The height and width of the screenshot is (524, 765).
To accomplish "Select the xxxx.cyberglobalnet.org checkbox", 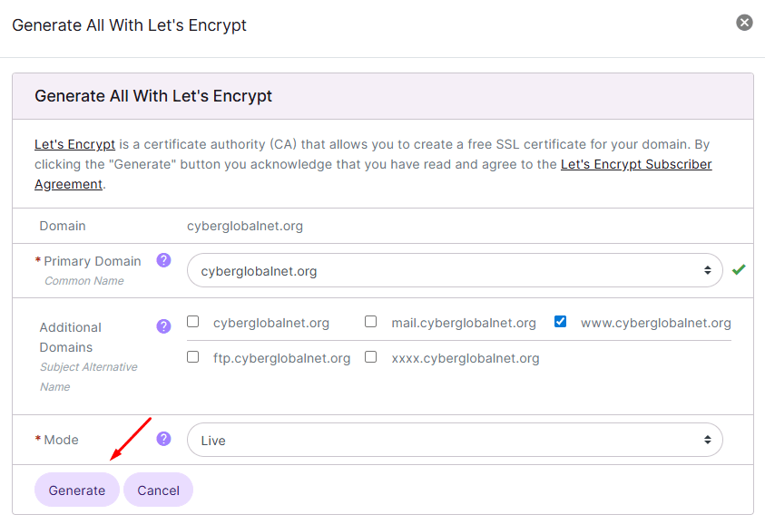I will 371,357.
